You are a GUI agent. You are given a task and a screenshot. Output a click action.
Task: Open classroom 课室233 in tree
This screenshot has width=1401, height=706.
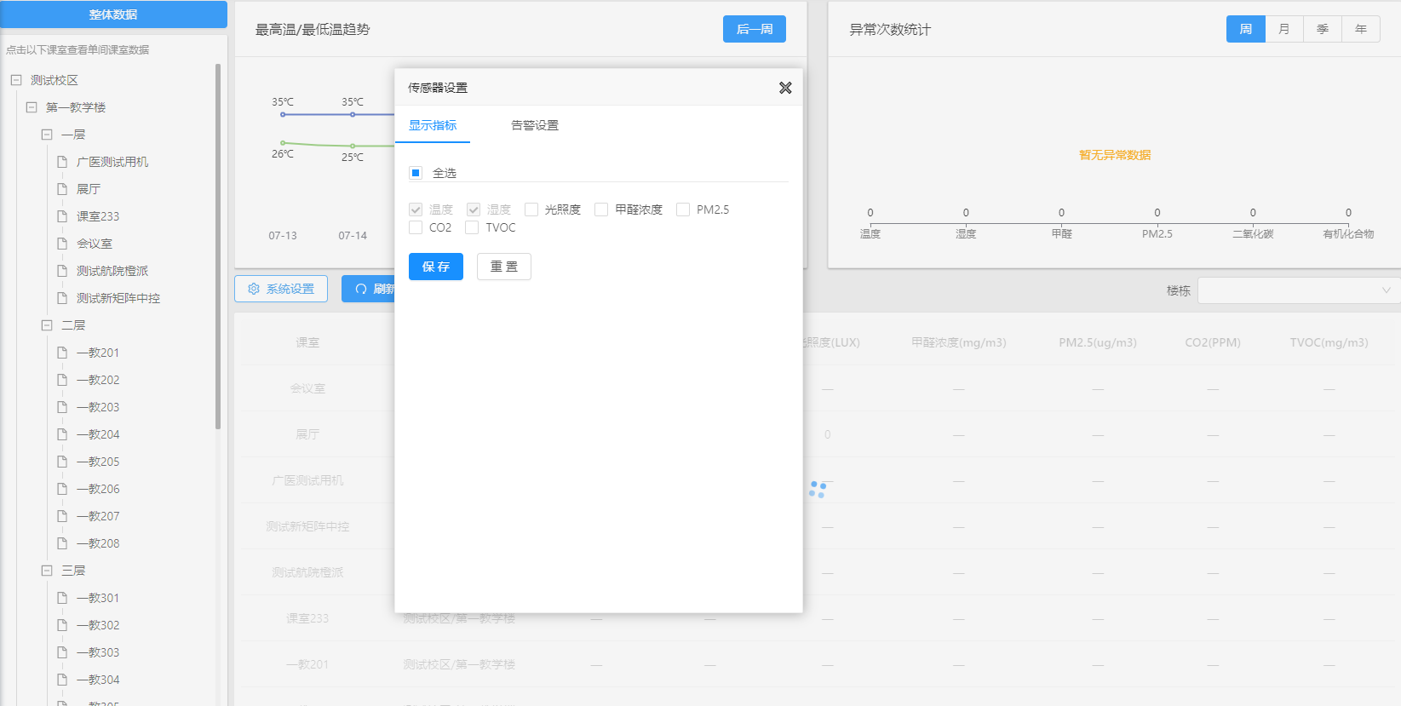[x=98, y=216]
